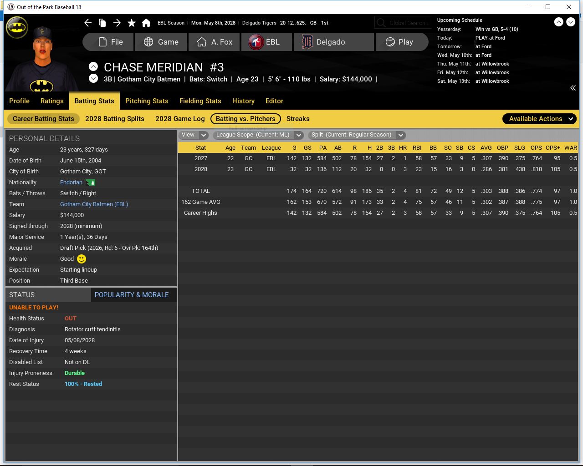Open the Streaks subtab
583x466 pixels.
pyautogui.click(x=298, y=119)
